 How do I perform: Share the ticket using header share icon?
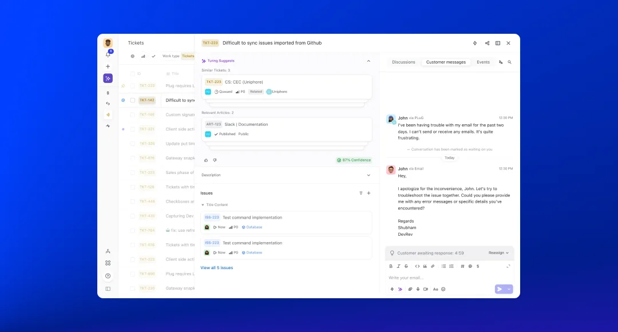click(487, 43)
